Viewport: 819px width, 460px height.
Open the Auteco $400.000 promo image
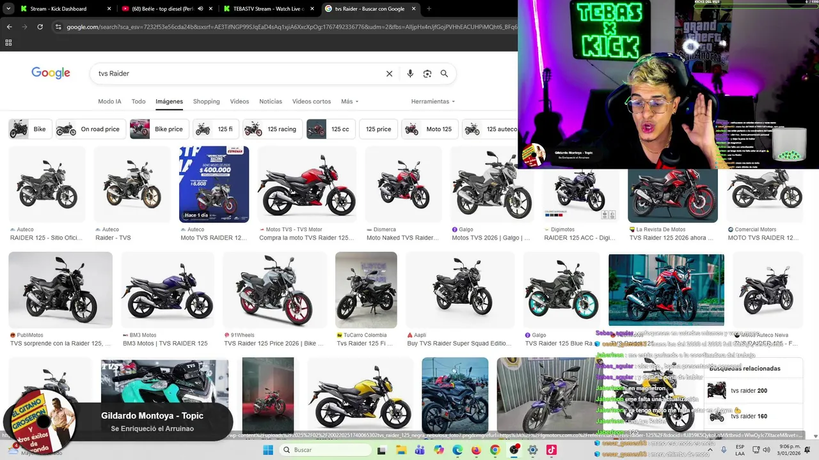click(x=214, y=184)
